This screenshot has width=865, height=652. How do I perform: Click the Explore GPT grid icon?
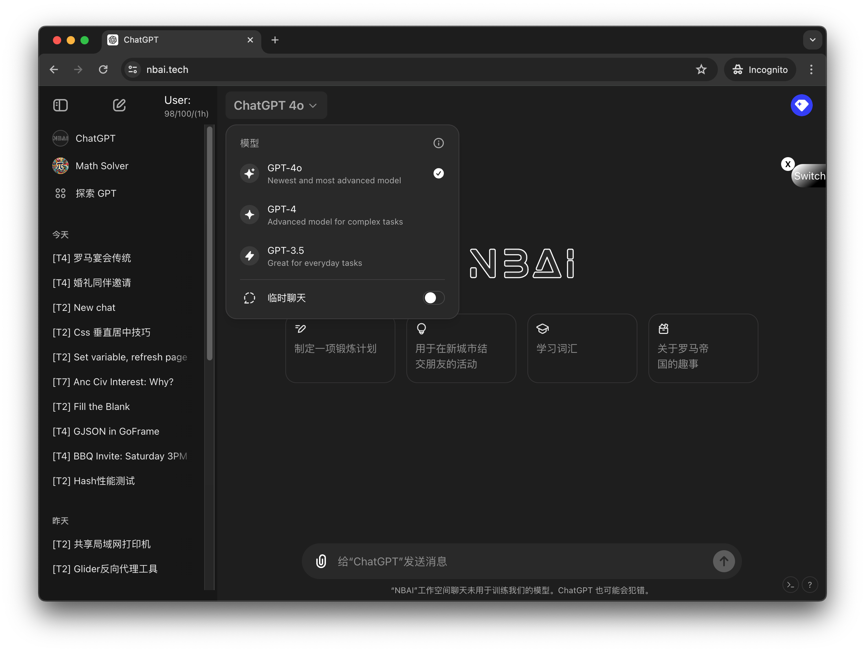coord(60,193)
